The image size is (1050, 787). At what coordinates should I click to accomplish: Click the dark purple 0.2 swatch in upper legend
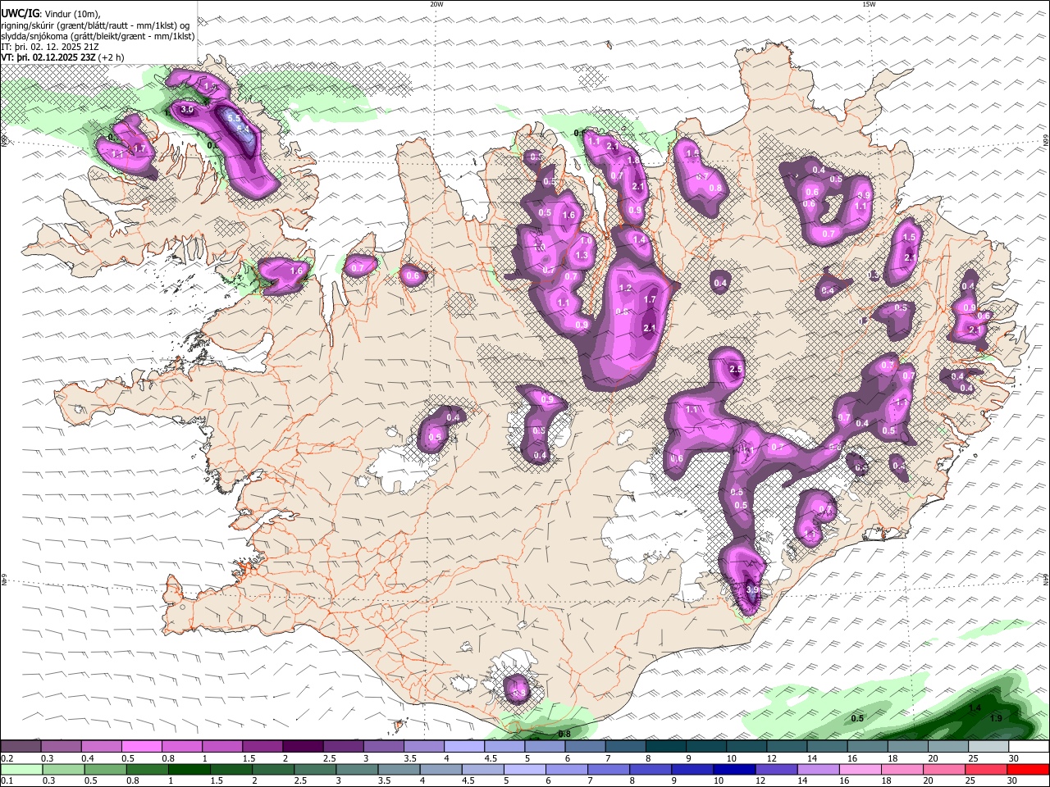pos(21,746)
